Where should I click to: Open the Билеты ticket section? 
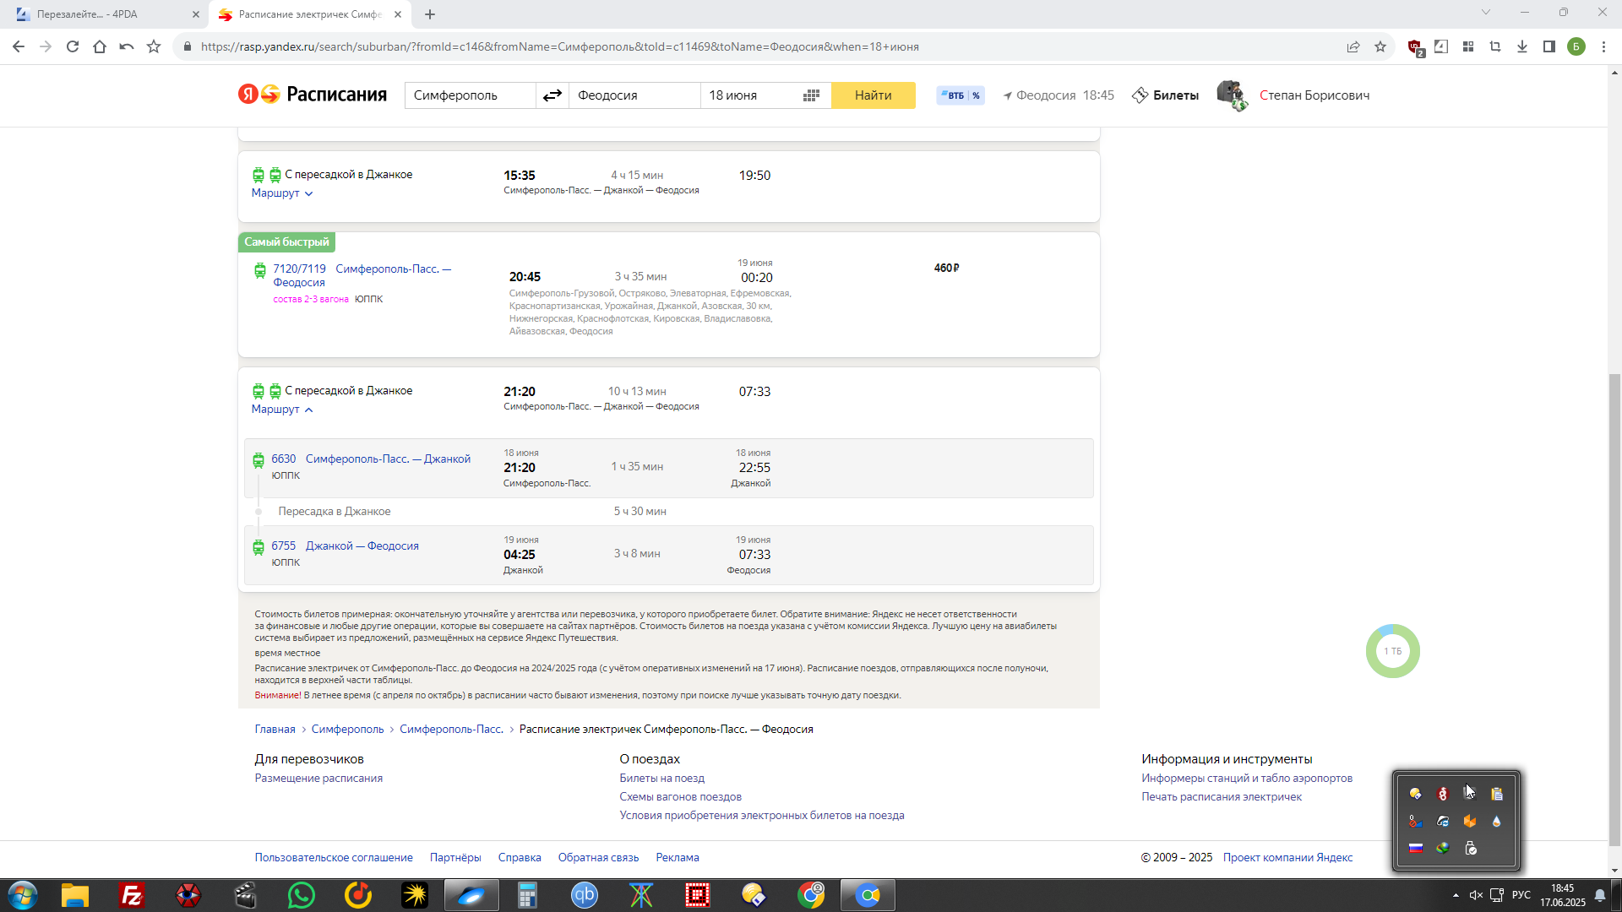(x=1166, y=95)
